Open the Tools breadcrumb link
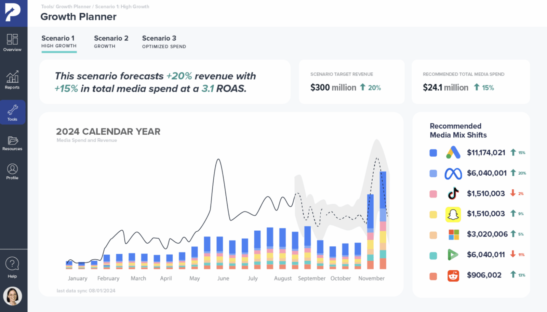 [46, 6]
